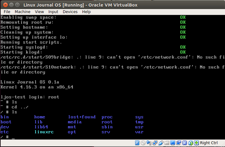The height and width of the screenshot is (147, 225).
Task: Click the 'dev' directory name
Action: pos(4,127)
